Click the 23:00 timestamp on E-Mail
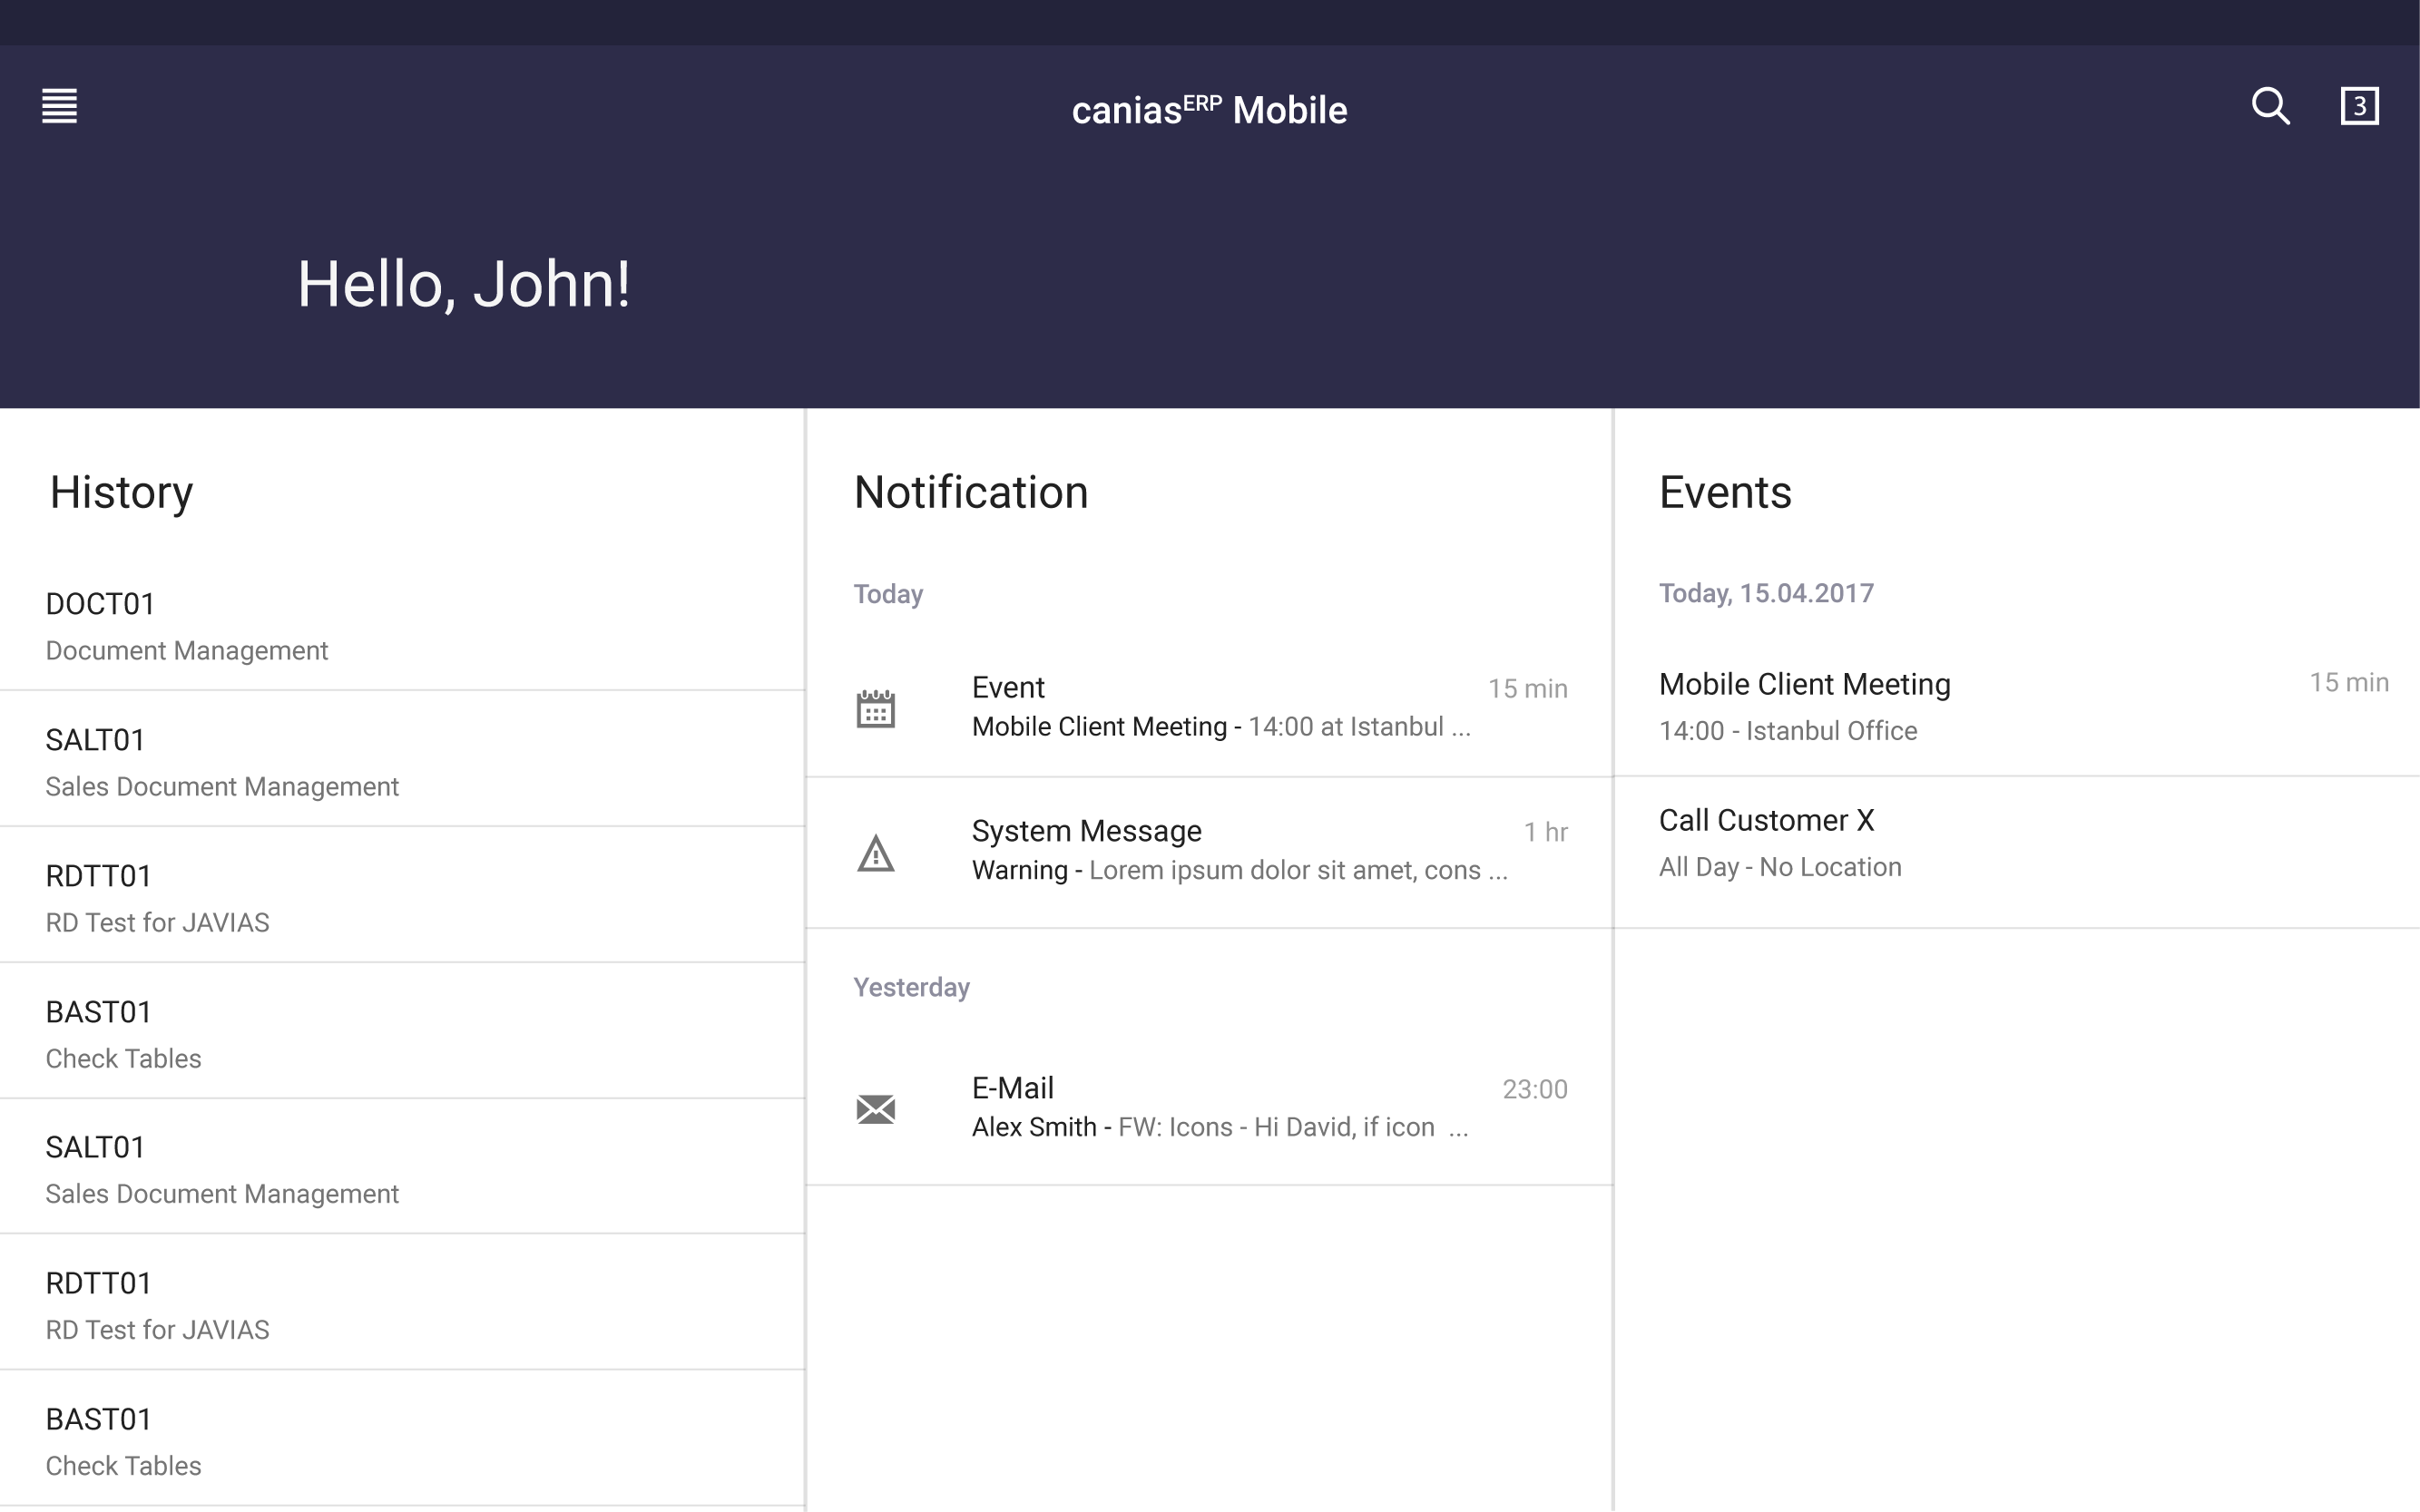This screenshot has width=2420, height=1512. (x=1534, y=1089)
